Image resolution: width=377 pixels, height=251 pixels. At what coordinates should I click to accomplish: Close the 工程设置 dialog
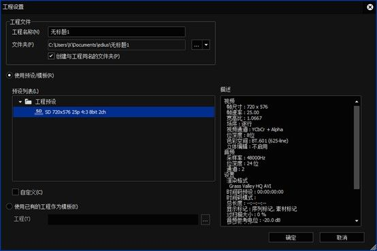click(370, 7)
